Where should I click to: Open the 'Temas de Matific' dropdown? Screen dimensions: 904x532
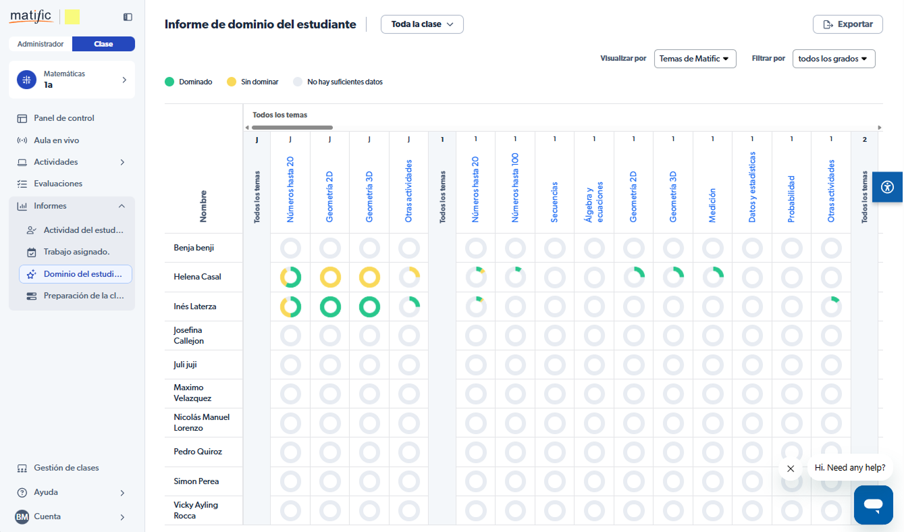pyautogui.click(x=695, y=59)
